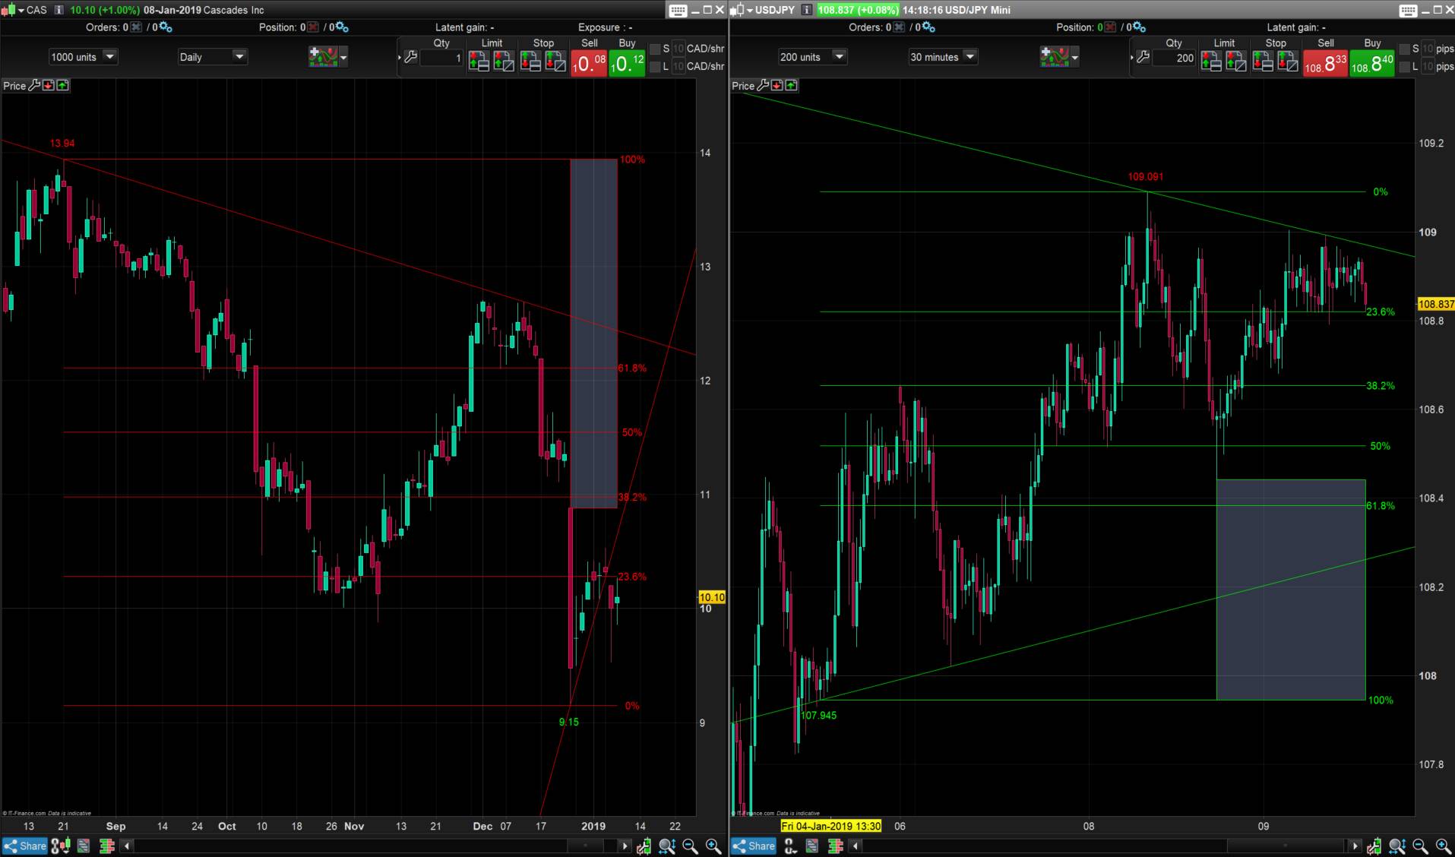Place buy stop order on CAS

pos(530,62)
